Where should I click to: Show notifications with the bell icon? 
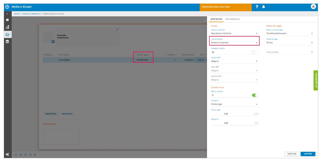pyautogui.click(x=264, y=7)
